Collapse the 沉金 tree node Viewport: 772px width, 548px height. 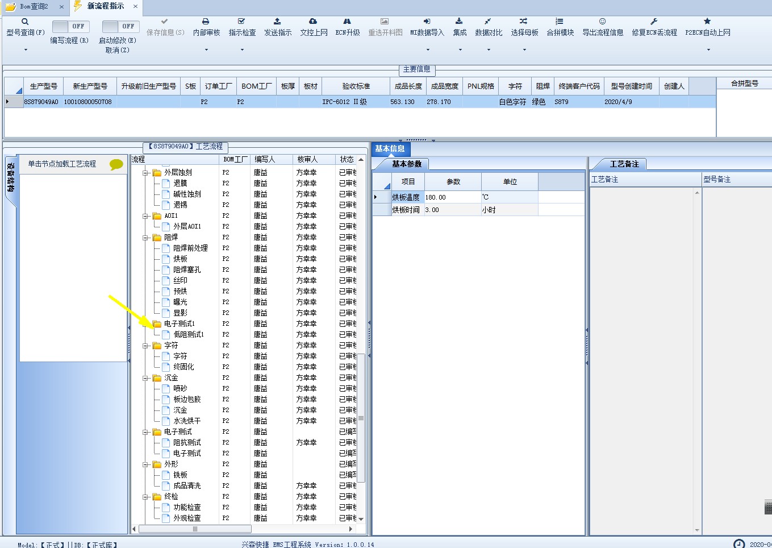tap(145, 377)
